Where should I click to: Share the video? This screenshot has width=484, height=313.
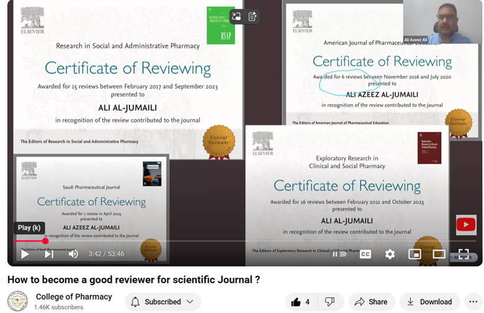coord(372,302)
